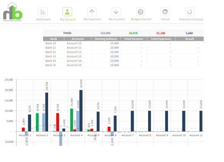Open the My Incomes icon

tap(116, 12)
